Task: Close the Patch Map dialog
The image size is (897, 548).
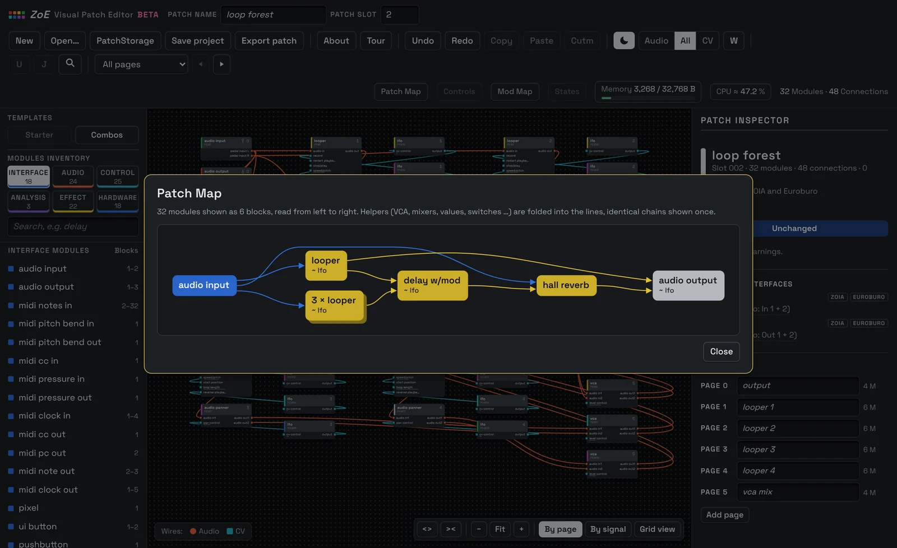Action: (722, 351)
